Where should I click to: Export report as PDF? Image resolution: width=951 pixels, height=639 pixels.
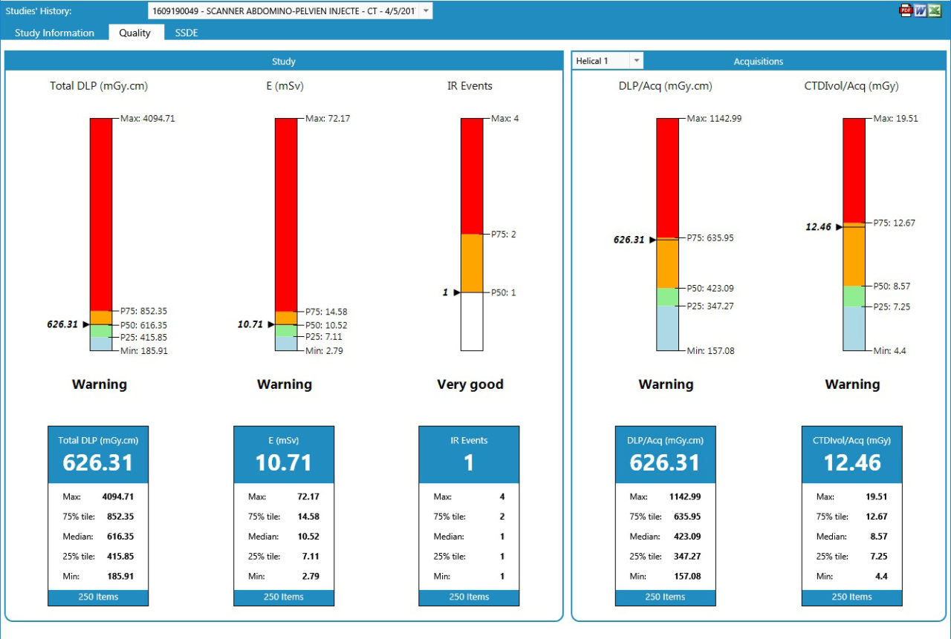[906, 10]
